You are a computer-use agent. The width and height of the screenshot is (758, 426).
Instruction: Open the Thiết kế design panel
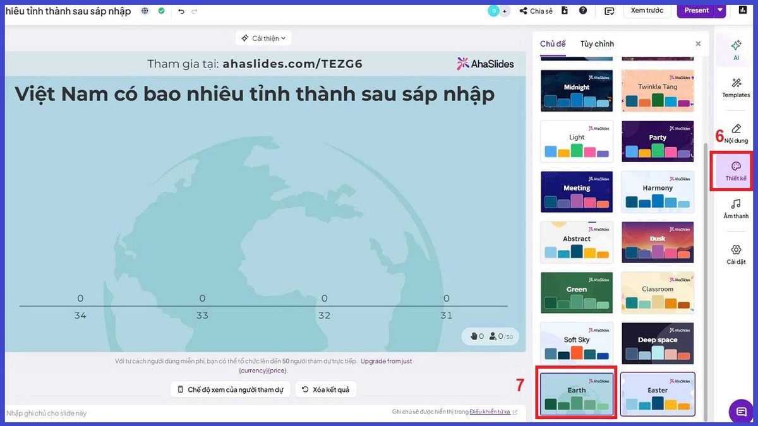coord(736,171)
